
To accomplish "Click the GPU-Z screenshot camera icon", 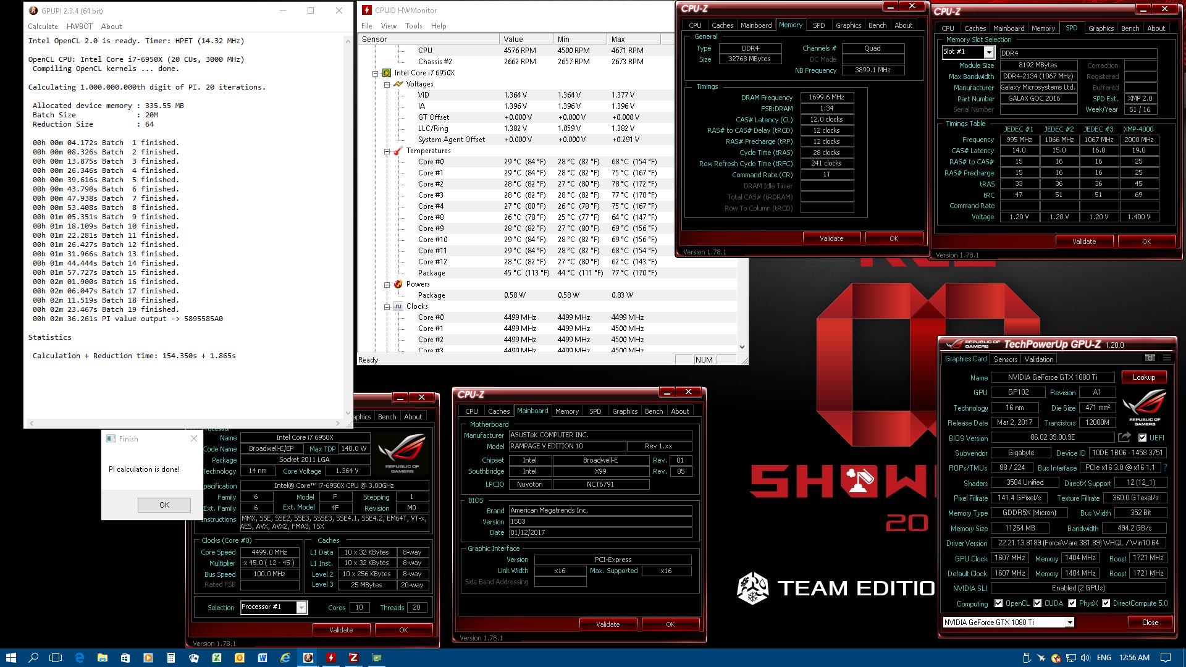I will point(1150,358).
